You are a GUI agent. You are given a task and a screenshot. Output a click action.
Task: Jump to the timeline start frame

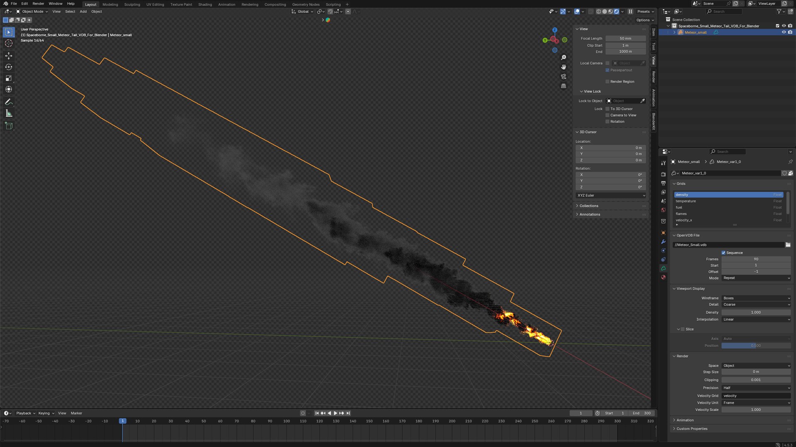point(317,413)
